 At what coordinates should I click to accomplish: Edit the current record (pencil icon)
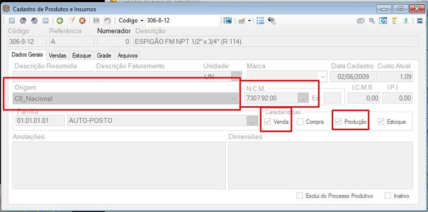pyautogui.click(x=71, y=21)
